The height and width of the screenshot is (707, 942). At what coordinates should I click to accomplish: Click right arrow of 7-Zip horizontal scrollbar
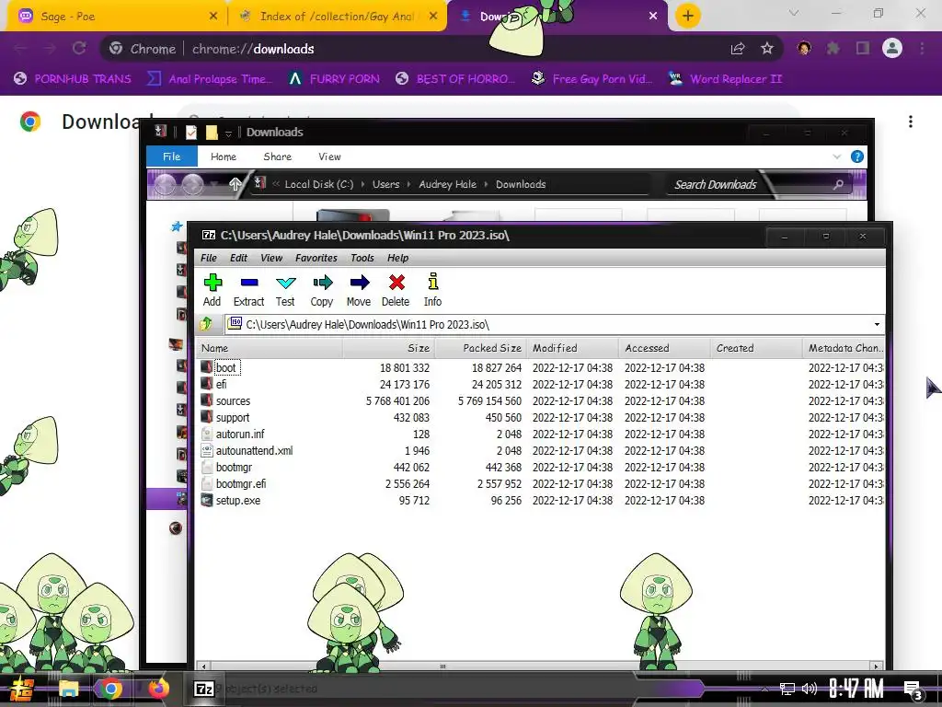pos(877,666)
